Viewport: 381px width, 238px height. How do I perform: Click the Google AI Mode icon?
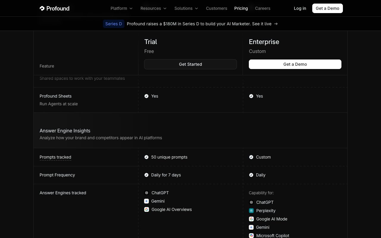tap(251, 219)
